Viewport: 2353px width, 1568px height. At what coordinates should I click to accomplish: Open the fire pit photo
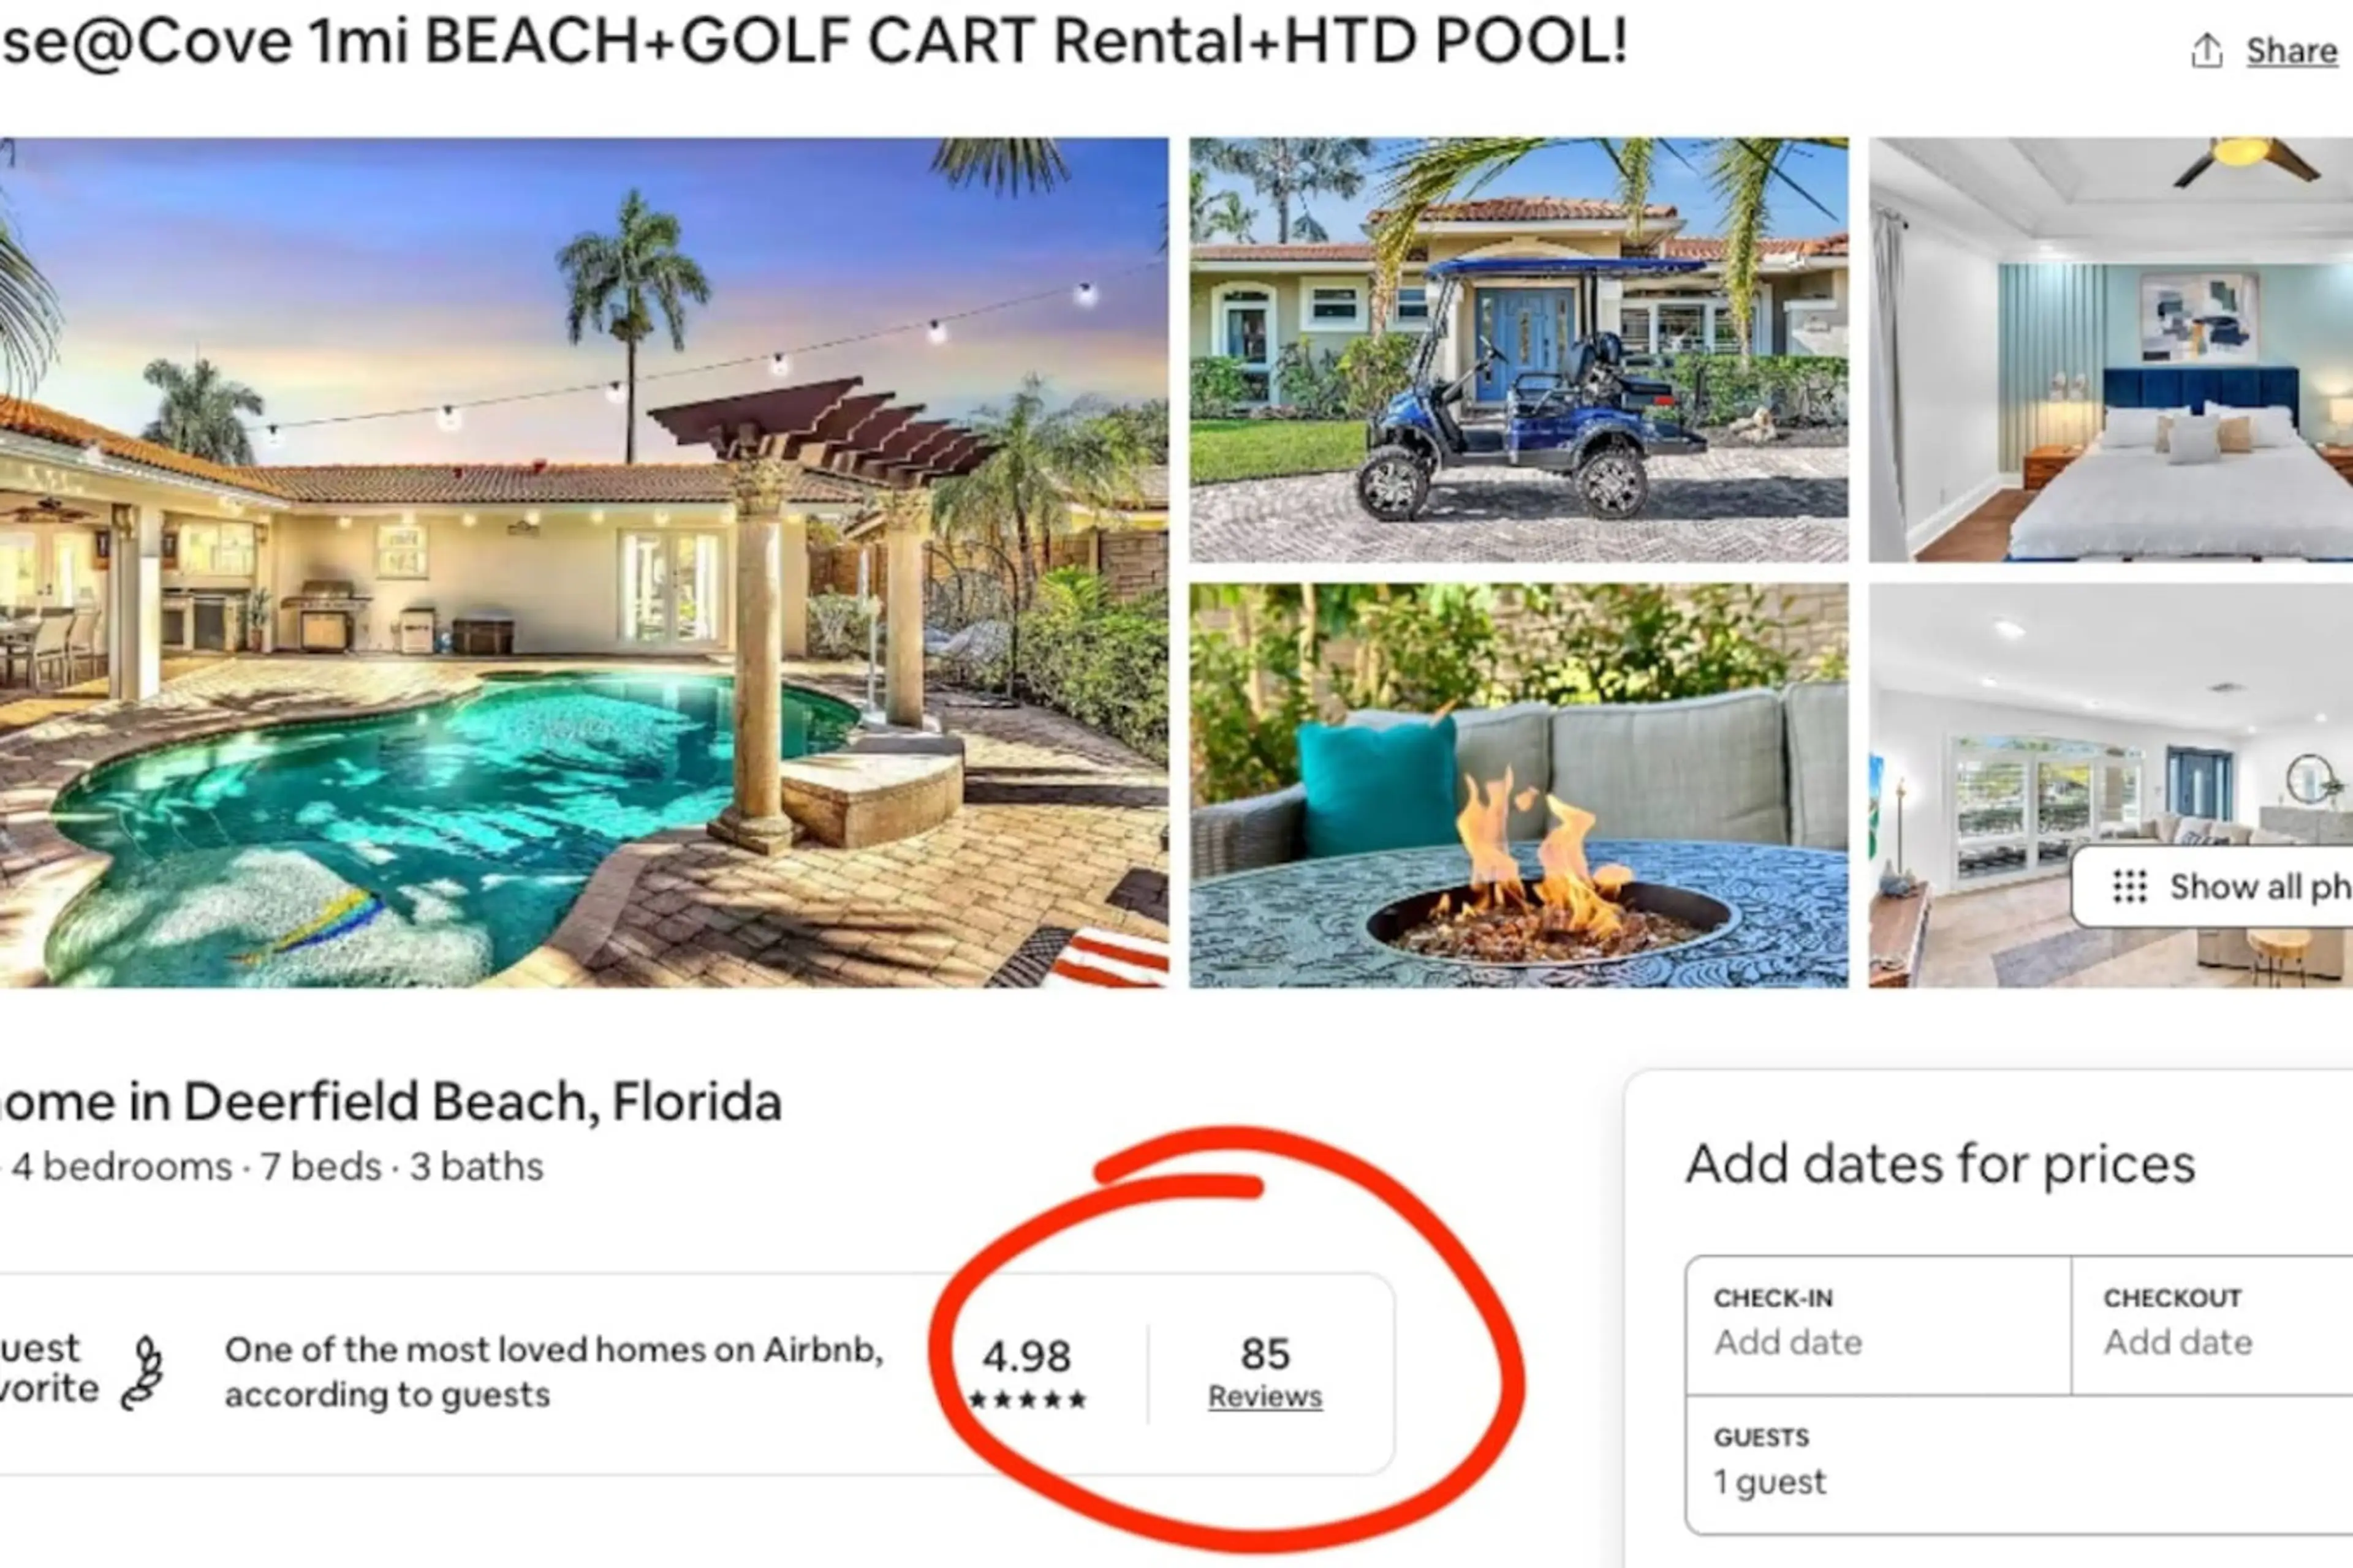point(1518,785)
